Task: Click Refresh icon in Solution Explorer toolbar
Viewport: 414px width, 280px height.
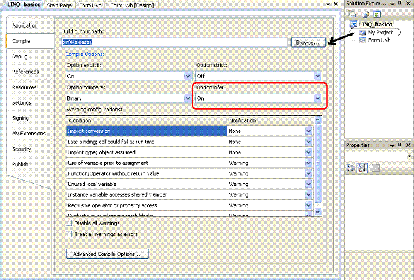Action: 377,14
